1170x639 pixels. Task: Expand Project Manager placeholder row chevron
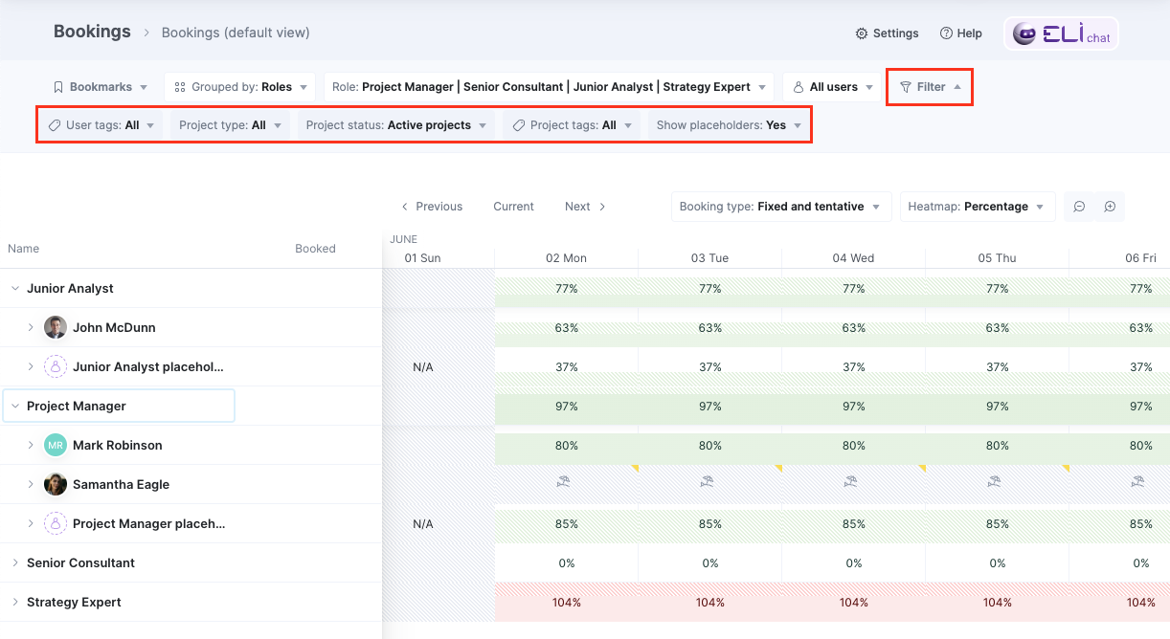[x=31, y=523]
